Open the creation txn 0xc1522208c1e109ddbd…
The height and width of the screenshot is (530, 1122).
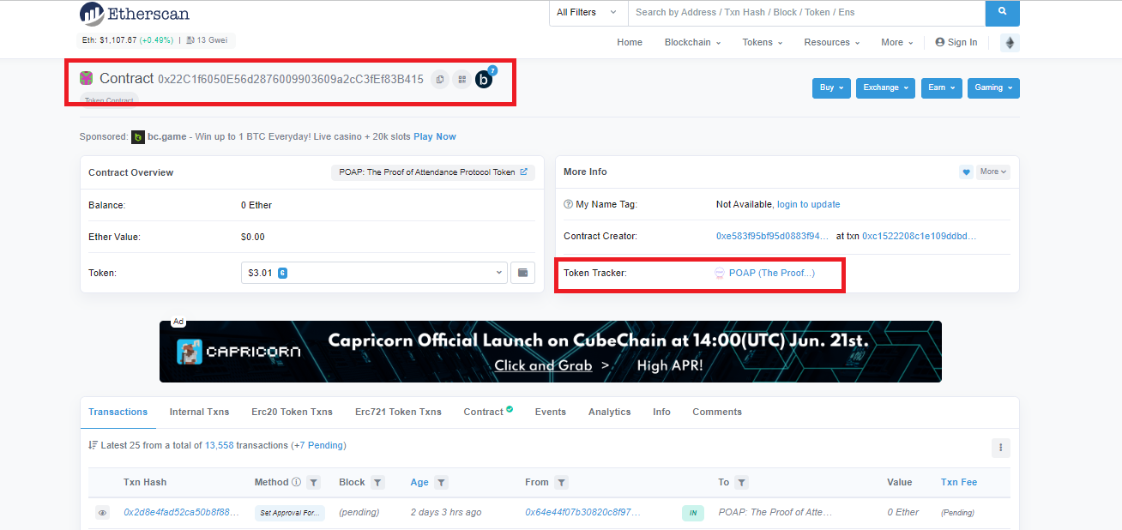(x=920, y=236)
